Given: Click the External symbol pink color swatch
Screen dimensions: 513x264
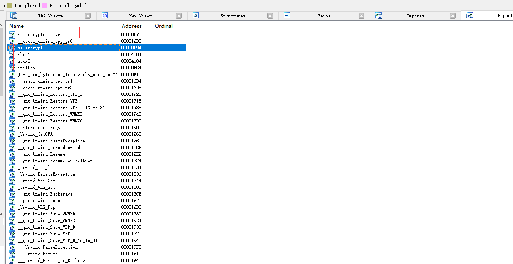Looking at the screenshot, I should (45, 5).
